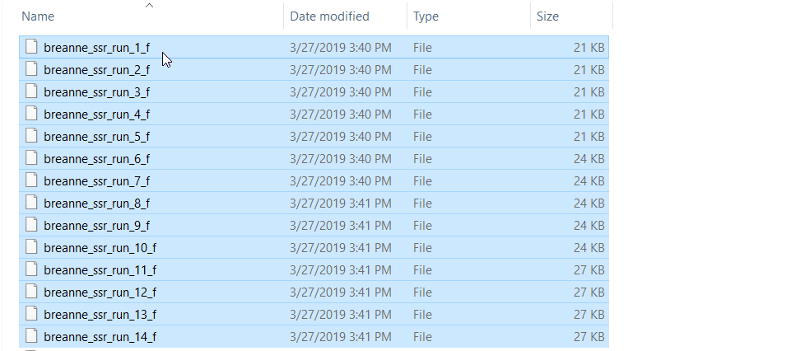Click the file icon of breanne_ssr_run_14_f
Viewport: 805px width, 351px height.
point(32,336)
